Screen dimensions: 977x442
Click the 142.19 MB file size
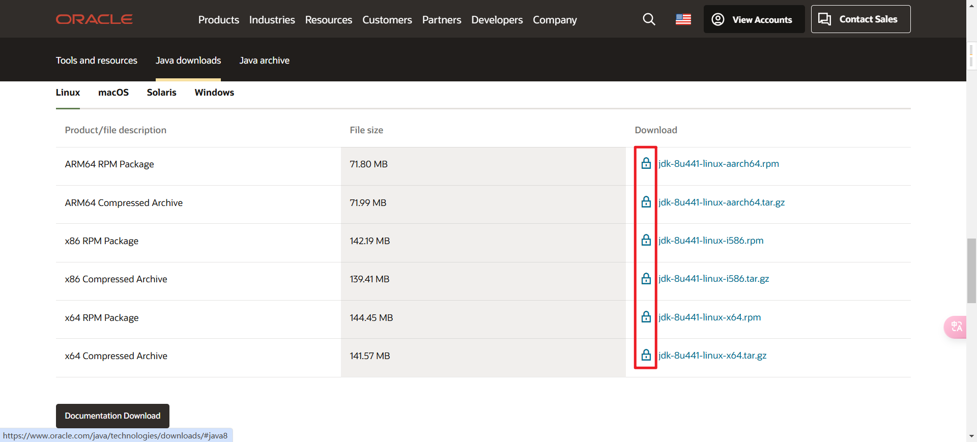(x=370, y=241)
